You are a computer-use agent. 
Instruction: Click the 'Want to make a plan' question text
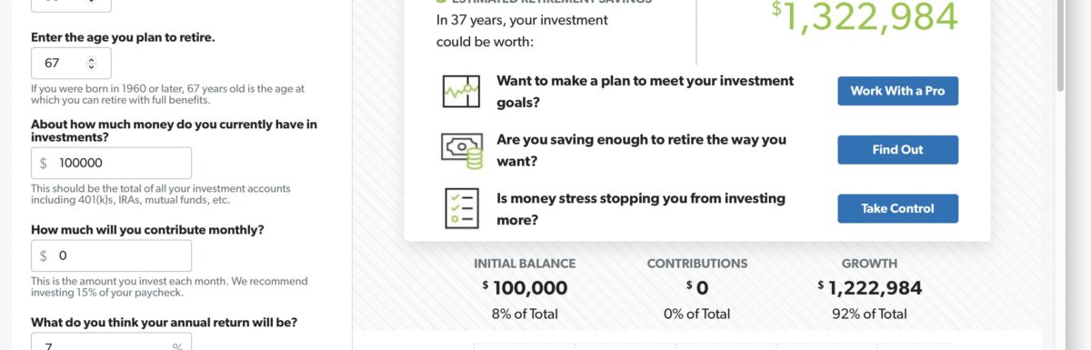(645, 91)
